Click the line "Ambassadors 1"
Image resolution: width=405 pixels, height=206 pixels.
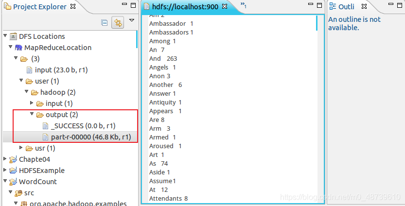coord(171,32)
